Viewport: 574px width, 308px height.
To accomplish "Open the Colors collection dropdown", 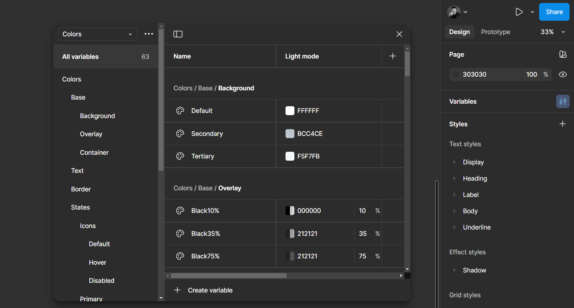I will 98,34.
